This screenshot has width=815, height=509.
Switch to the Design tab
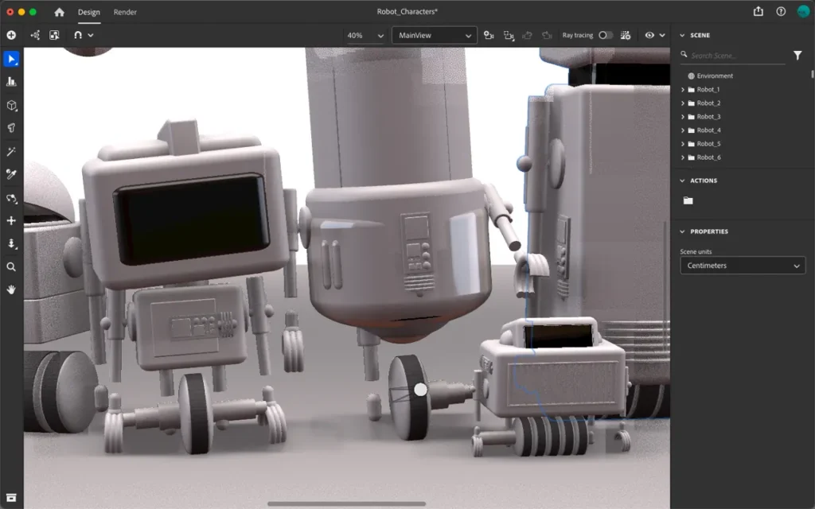(89, 12)
